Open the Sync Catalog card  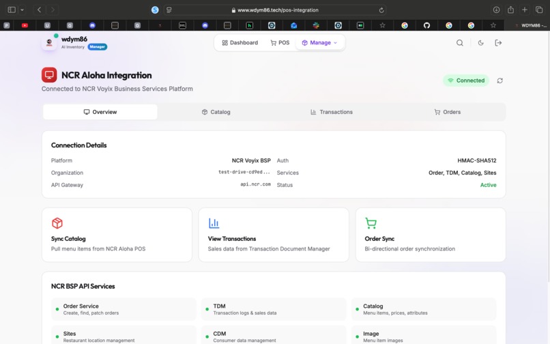(x=117, y=235)
